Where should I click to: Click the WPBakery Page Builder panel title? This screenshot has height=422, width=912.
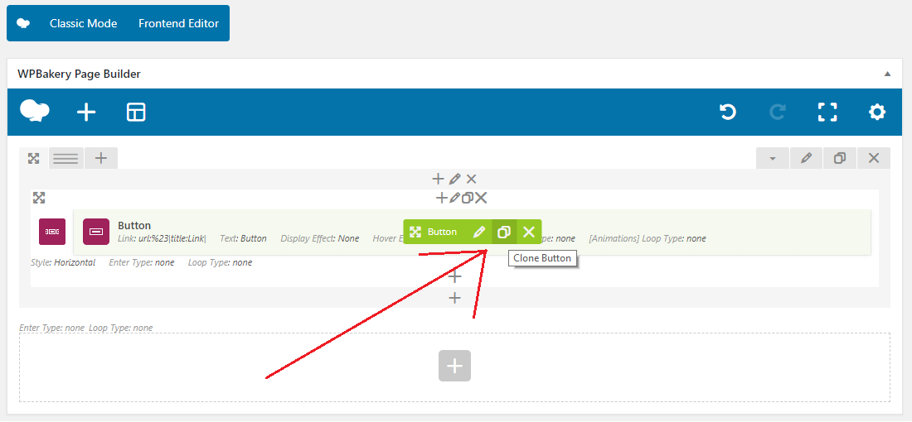79,74
